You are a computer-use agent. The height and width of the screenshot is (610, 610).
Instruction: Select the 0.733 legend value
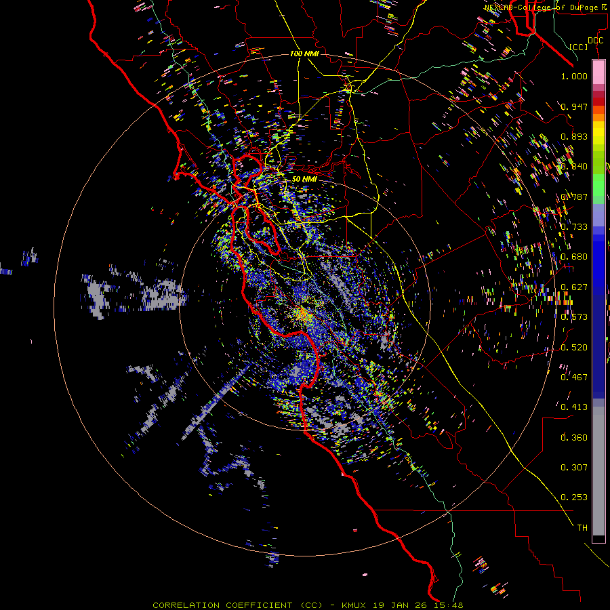(574, 227)
